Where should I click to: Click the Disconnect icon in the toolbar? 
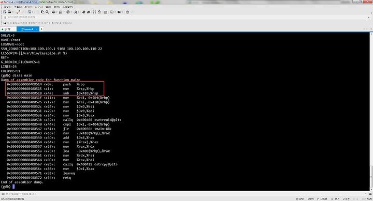pyautogui.click(x=18, y=12)
